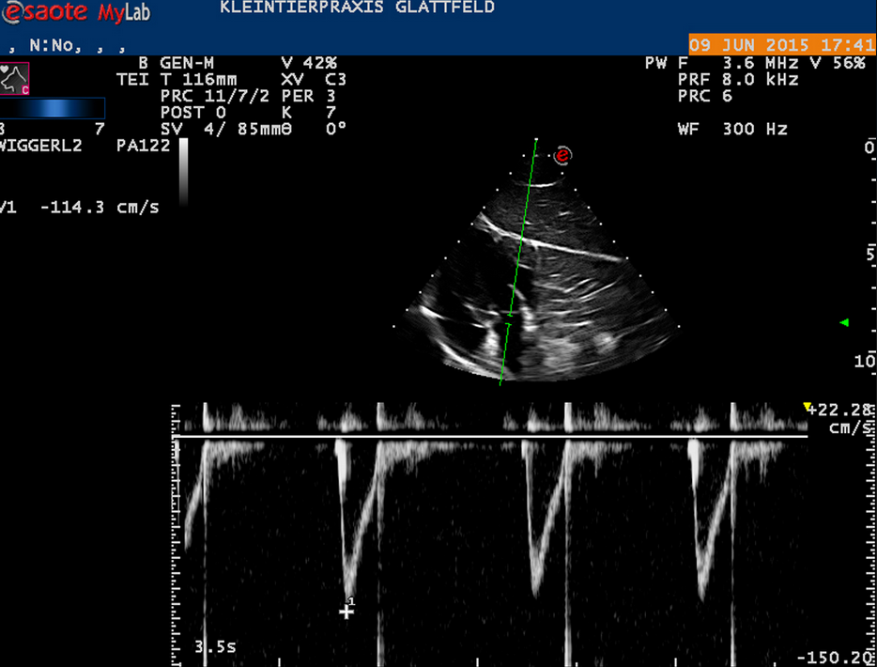Click the Doppler spectrum baseline
The height and width of the screenshot is (667, 877).
coord(490,436)
